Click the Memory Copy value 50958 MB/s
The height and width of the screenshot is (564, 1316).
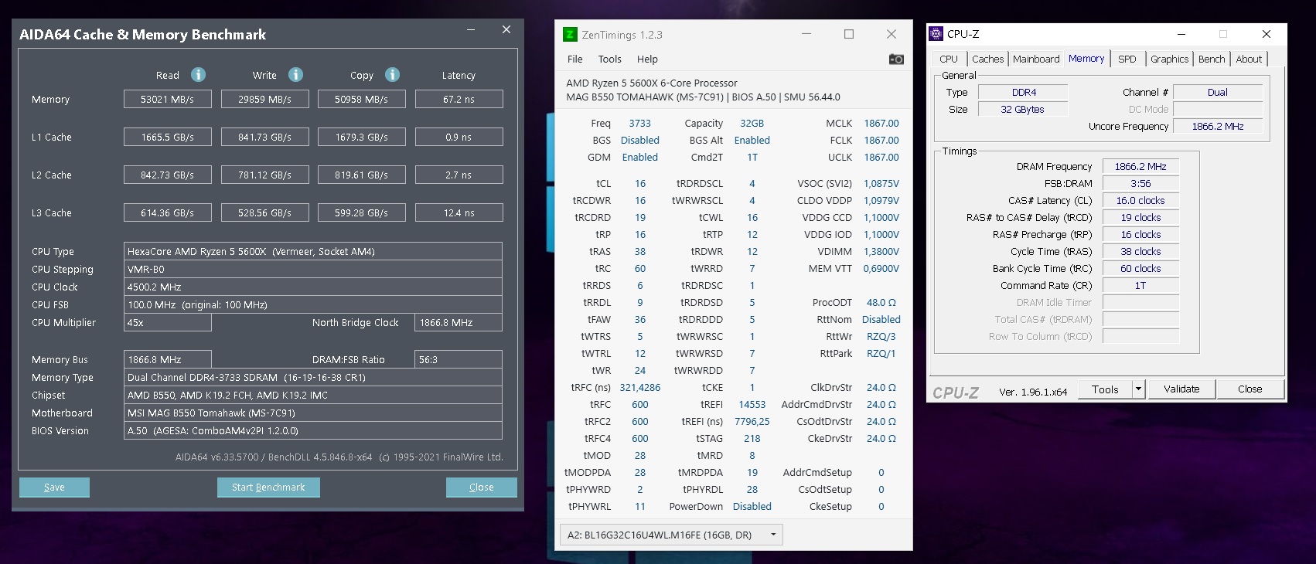click(362, 99)
